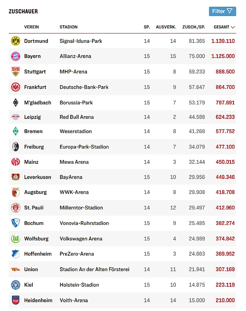This screenshot has height=311, width=246.
Task: Click the RB Leipzig logo
Action: (x=16, y=117)
